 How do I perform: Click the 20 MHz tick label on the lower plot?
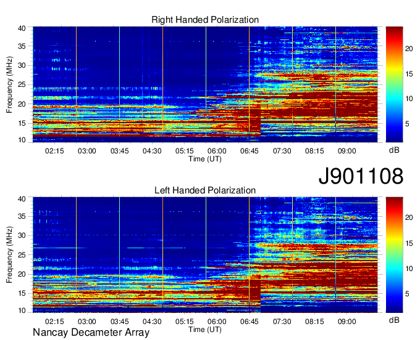[x=22, y=274]
